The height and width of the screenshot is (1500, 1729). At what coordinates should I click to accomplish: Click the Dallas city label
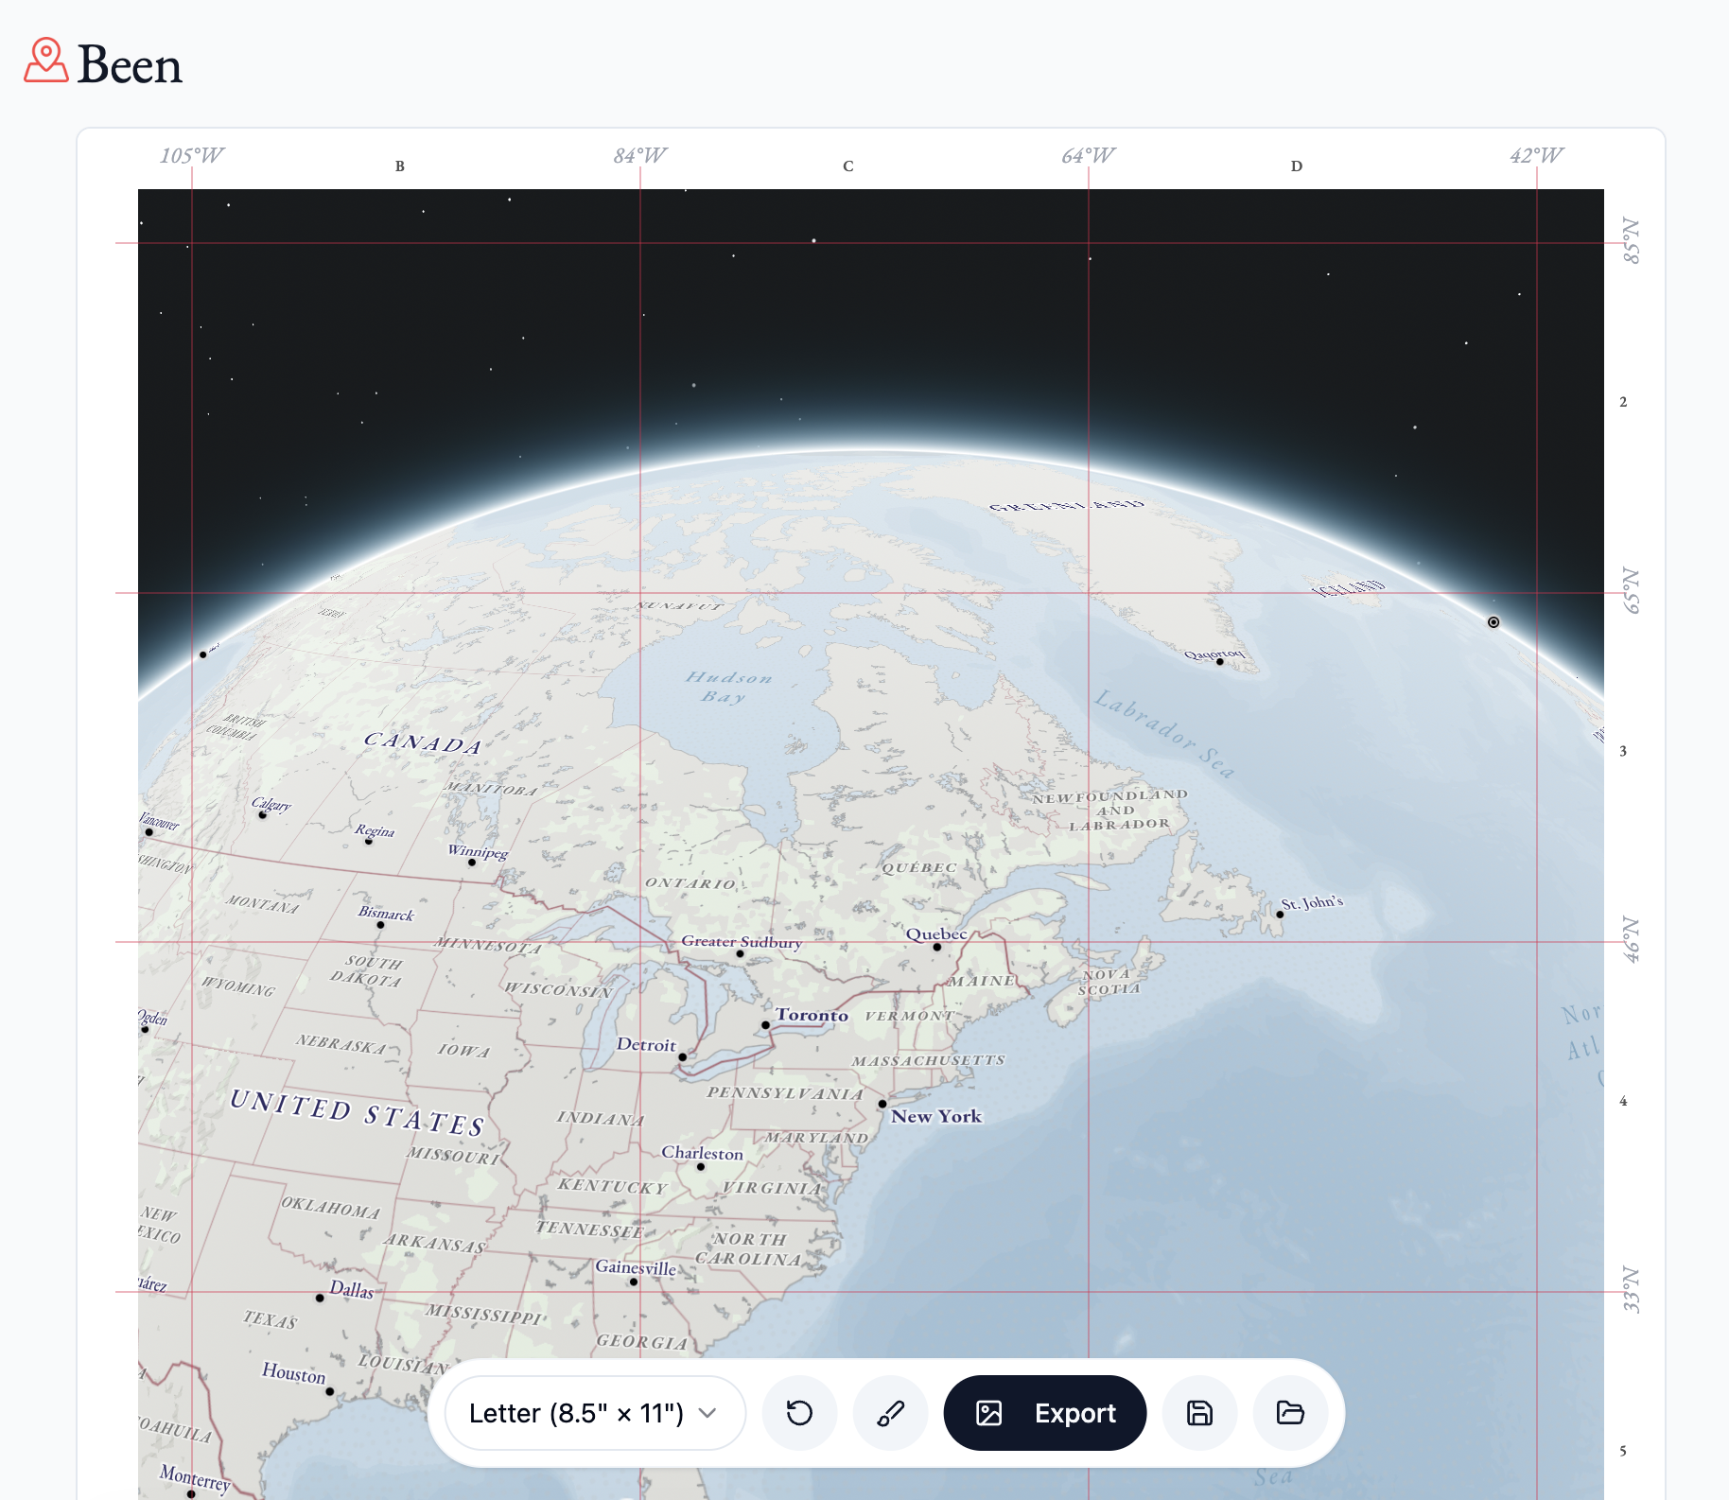352,1290
